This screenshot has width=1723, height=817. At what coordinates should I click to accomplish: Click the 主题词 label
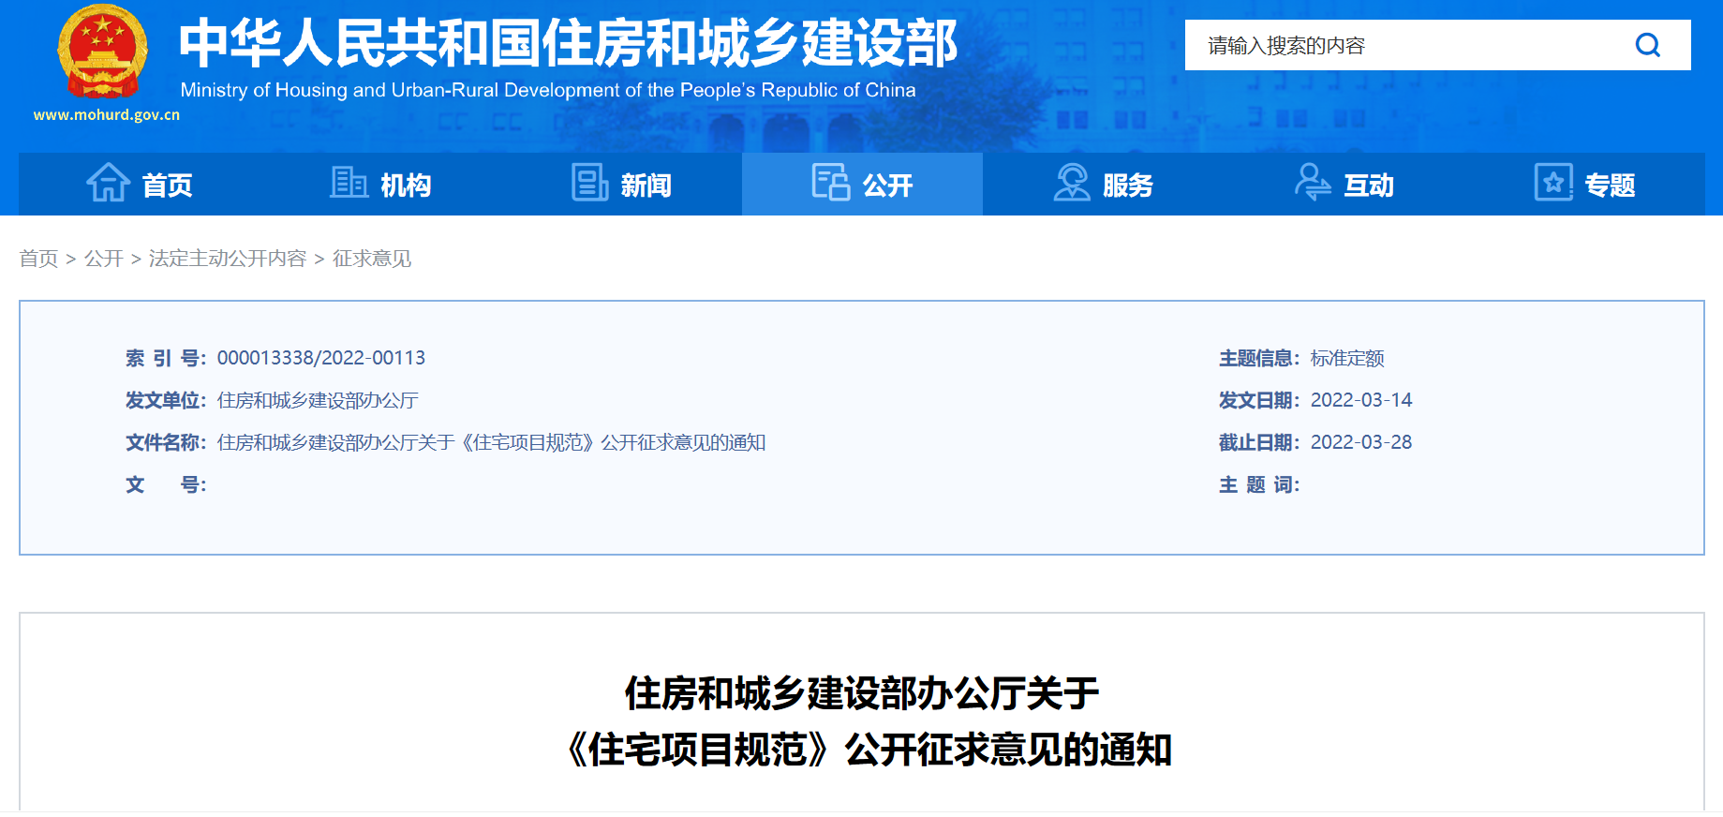click(x=1259, y=484)
